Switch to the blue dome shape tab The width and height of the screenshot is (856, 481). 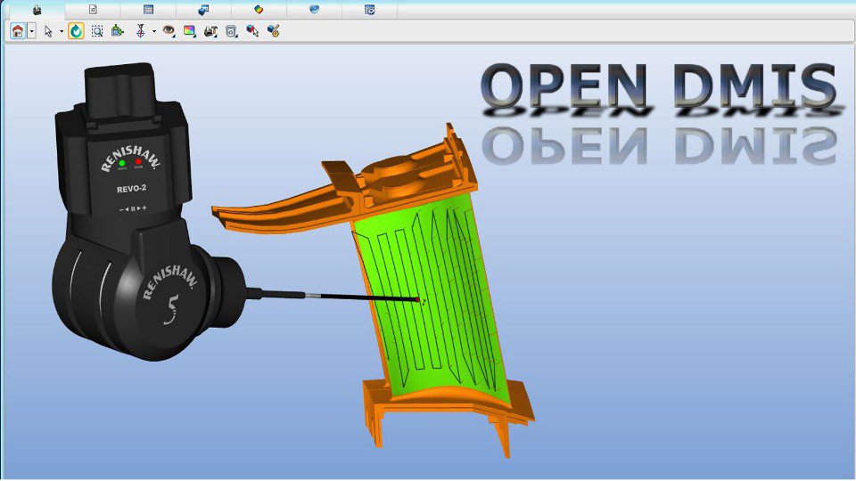coord(314,10)
